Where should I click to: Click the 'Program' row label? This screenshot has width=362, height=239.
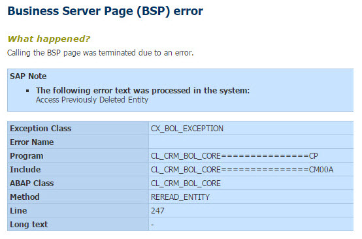coord(27,156)
